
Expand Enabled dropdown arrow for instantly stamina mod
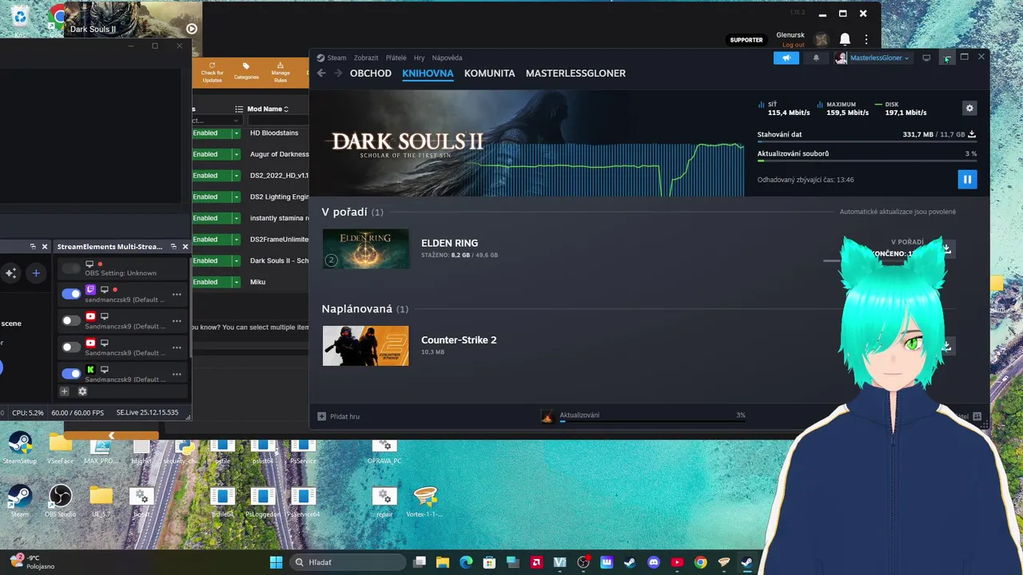[237, 218]
